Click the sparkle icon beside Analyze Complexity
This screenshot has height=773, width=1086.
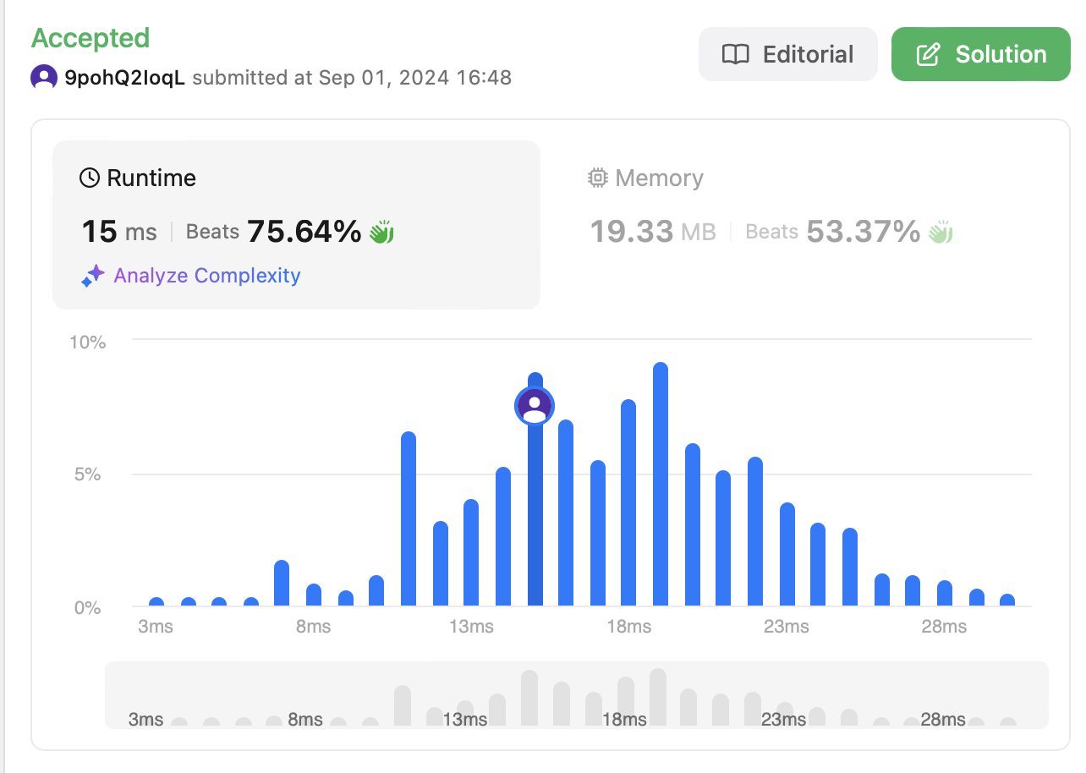[x=93, y=276]
